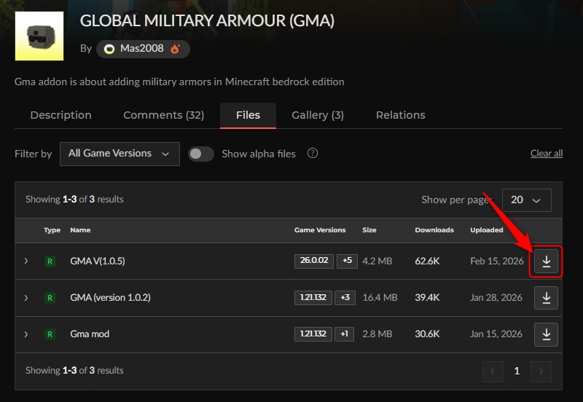Image resolution: width=583 pixels, height=402 pixels.
Task: Download the GMA V(1.0.5) file
Action: click(x=546, y=261)
